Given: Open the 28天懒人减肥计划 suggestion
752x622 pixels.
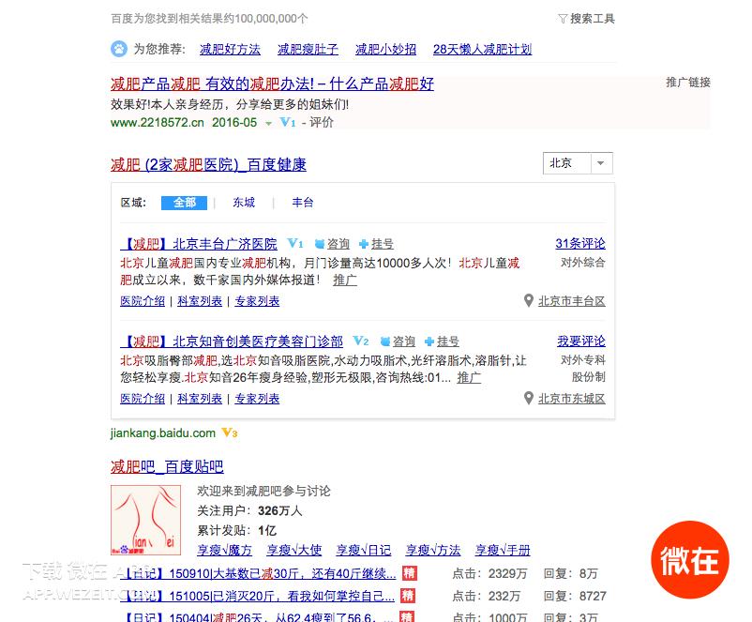Looking at the screenshot, I should pyautogui.click(x=481, y=48).
